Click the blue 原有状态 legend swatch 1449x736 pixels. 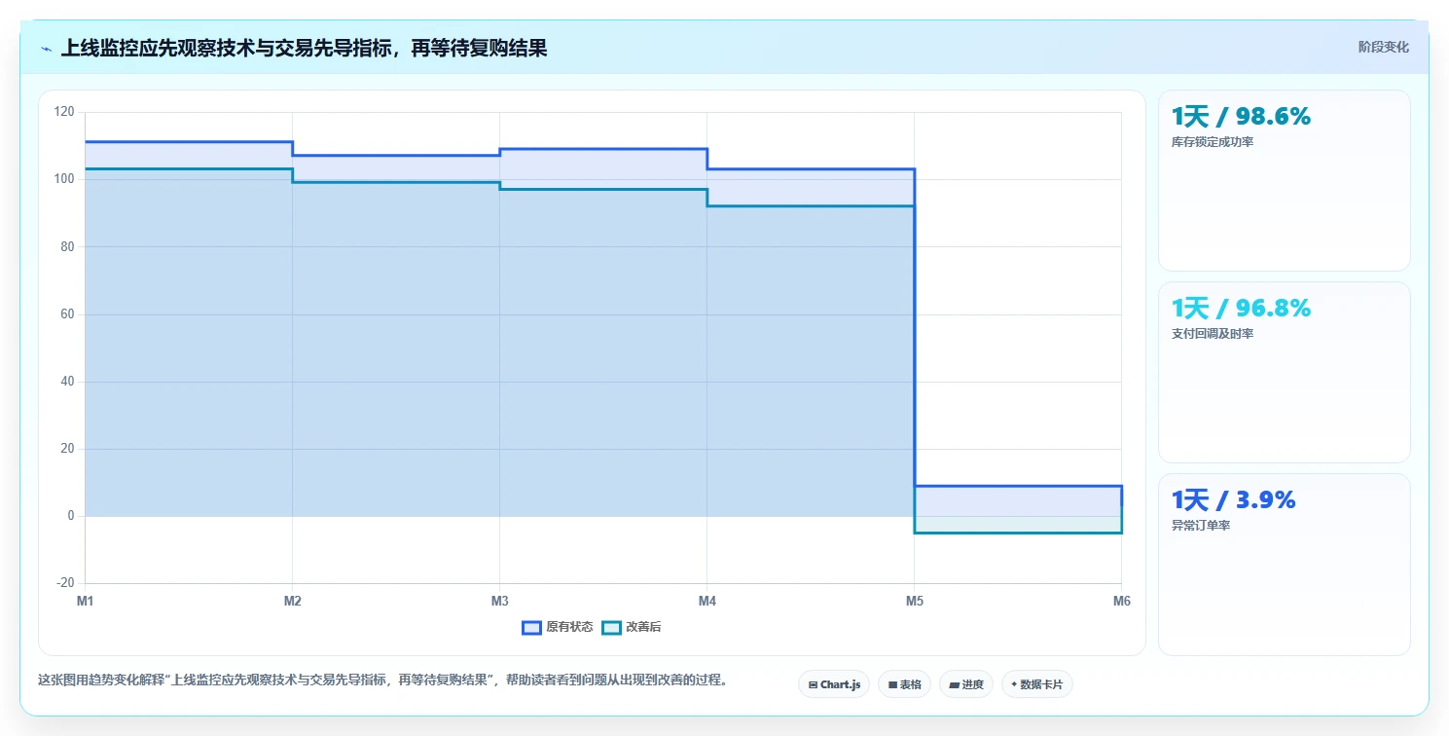click(531, 627)
